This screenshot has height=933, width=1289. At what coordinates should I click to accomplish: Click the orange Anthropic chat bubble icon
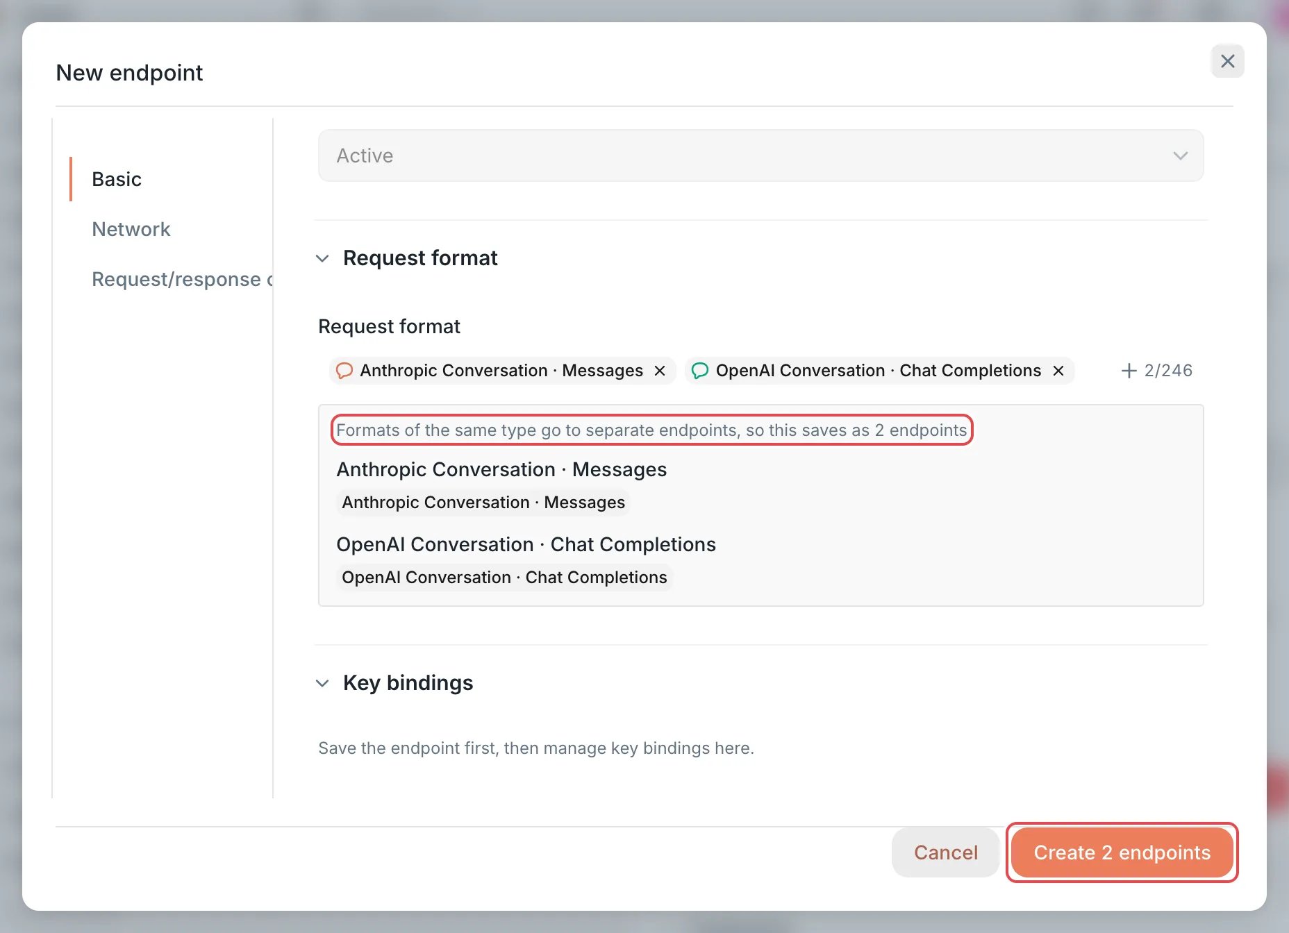[344, 371]
